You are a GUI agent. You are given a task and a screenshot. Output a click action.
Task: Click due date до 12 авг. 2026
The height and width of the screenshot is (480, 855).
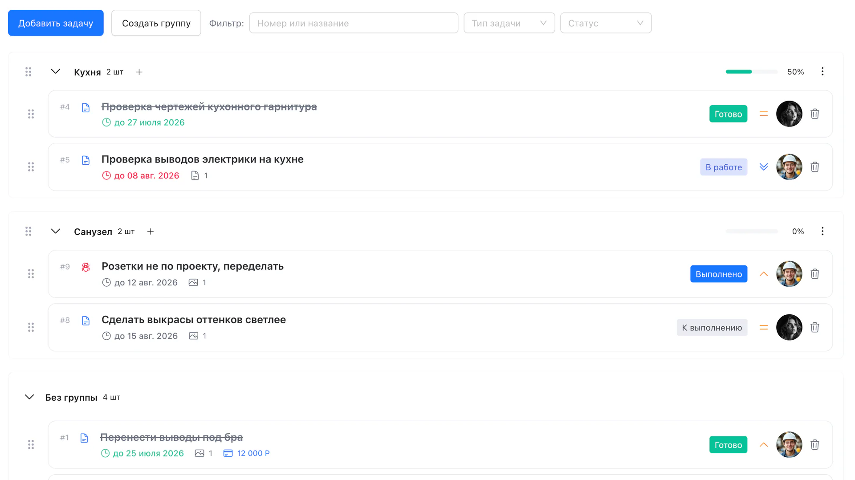140,282
